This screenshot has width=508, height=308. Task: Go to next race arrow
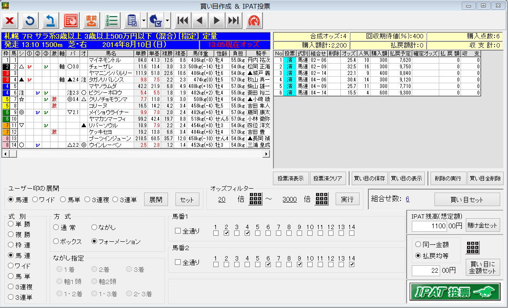pos(216,21)
